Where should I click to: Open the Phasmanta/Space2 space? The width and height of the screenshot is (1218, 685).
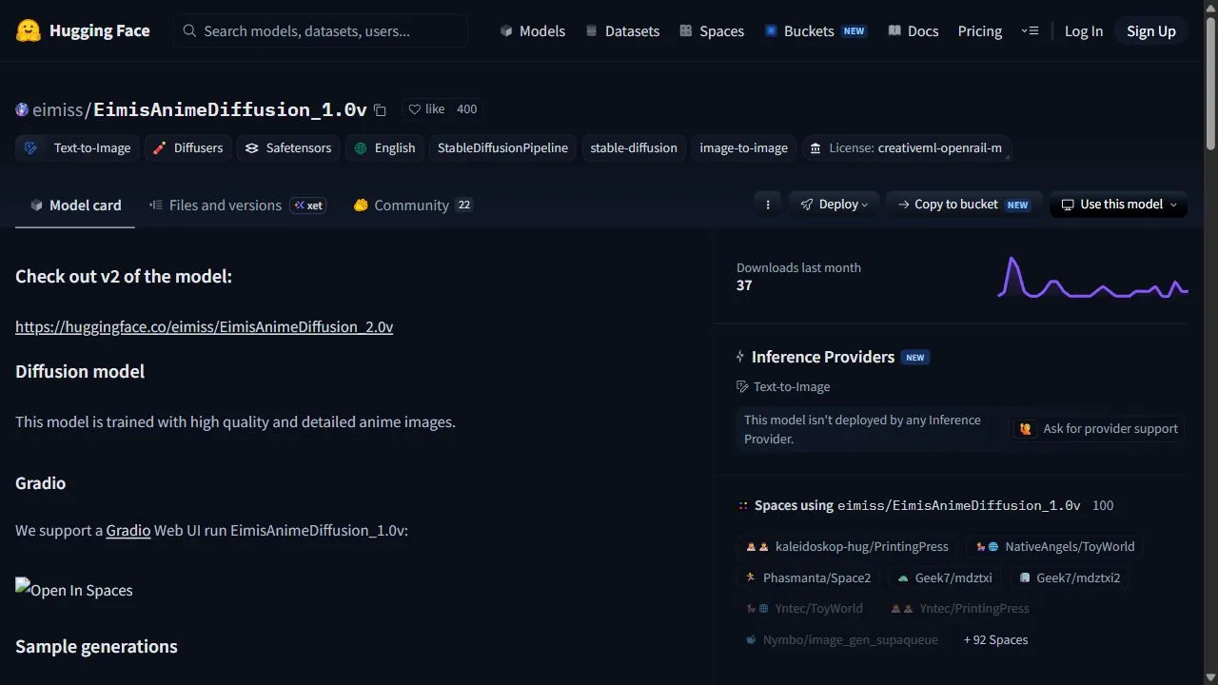pos(808,577)
